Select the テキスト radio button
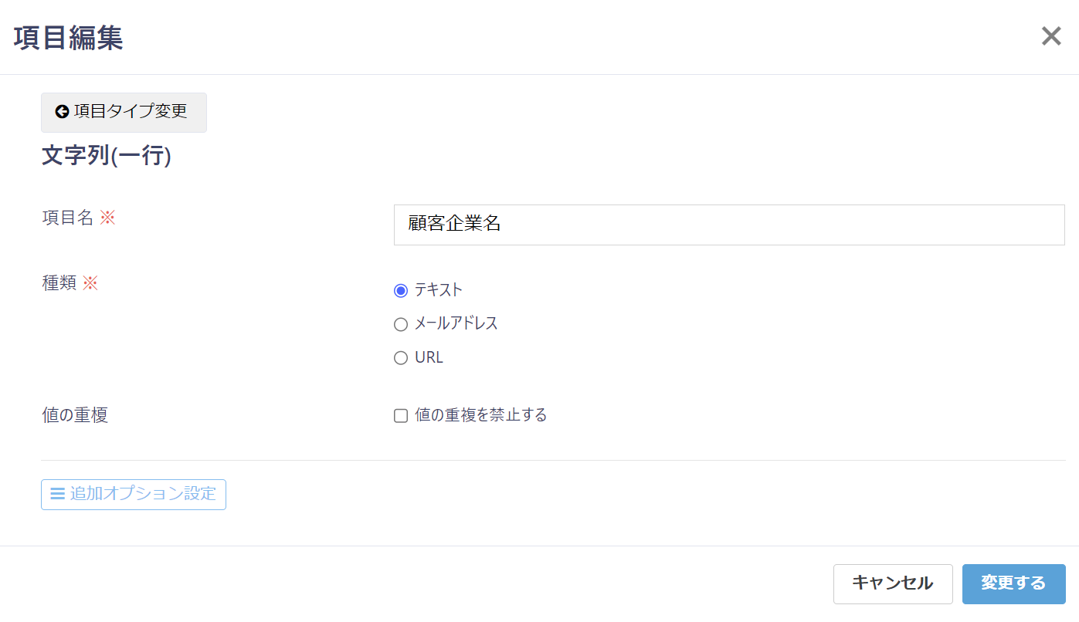Image resolution: width=1079 pixels, height=622 pixels. click(x=401, y=291)
